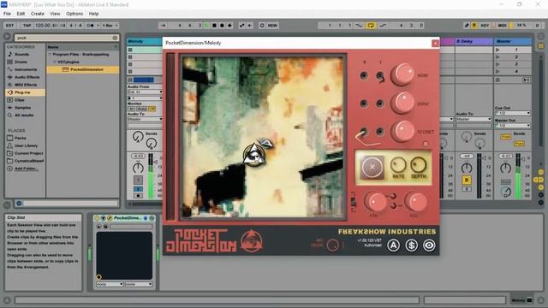Open the File menu

(x=7, y=14)
